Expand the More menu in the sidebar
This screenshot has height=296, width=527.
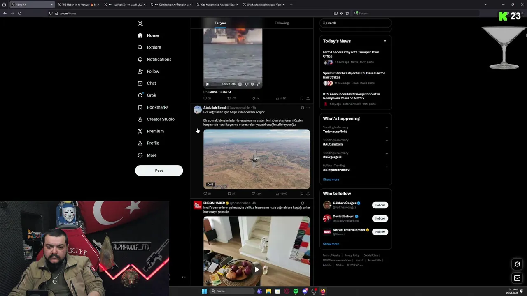pos(147,155)
